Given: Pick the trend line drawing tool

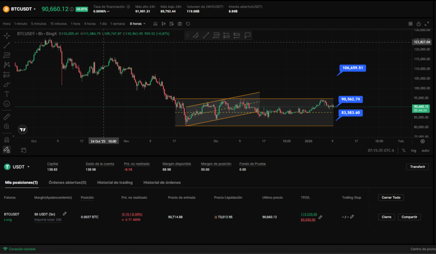Looking at the screenshot, I should [7, 45].
